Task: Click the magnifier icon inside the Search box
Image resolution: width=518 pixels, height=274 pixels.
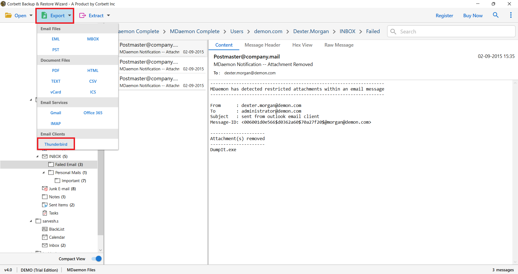Action: click(x=393, y=32)
